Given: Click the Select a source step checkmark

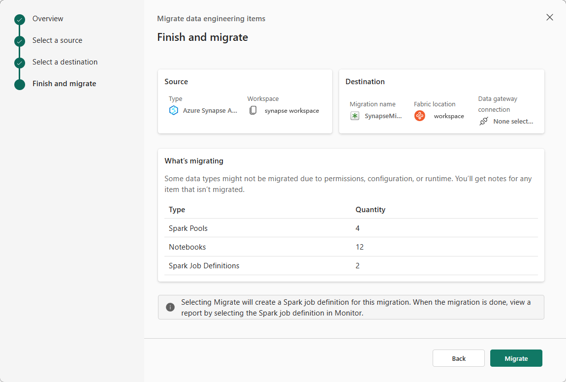Looking at the screenshot, I should point(20,41).
